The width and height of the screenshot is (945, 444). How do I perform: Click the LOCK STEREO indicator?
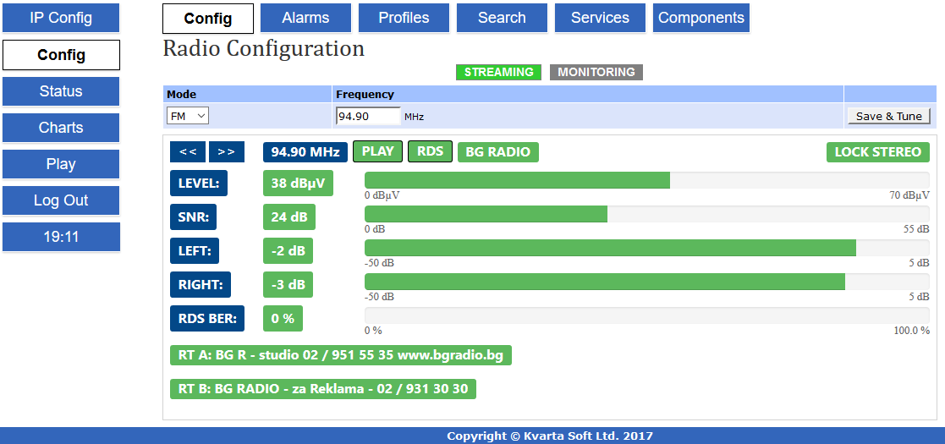(878, 152)
